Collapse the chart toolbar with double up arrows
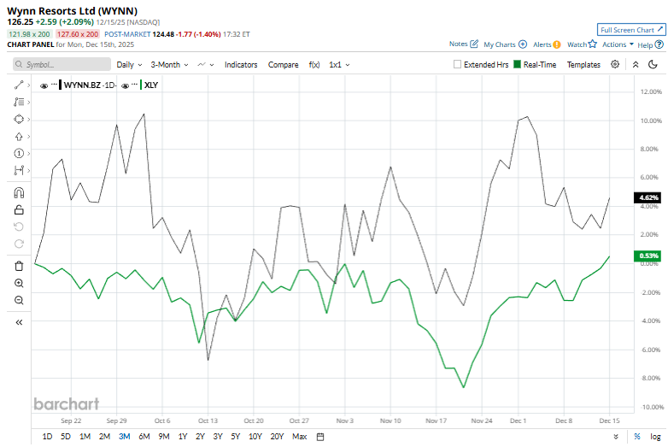The width and height of the screenshot is (668, 447). (636, 64)
